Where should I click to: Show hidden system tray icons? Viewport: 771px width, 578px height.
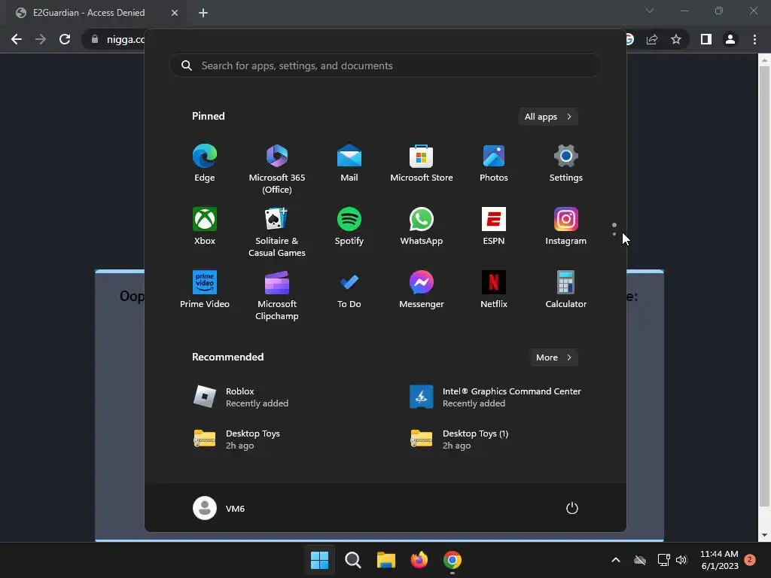click(616, 560)
